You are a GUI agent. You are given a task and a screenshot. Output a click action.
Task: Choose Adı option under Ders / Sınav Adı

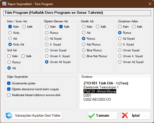[10, 38]
